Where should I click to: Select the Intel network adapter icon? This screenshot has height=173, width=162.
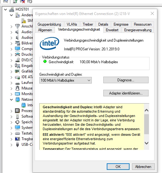tap(23, 105)
